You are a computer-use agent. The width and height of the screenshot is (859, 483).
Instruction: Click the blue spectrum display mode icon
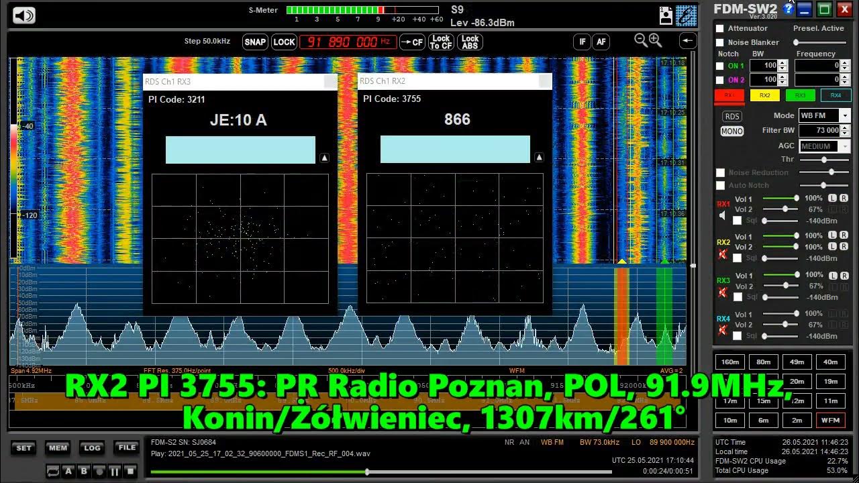click(686, 15)
